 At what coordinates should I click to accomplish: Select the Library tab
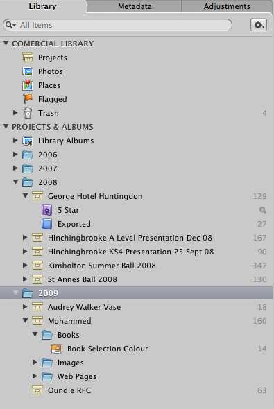click(42, 6)
